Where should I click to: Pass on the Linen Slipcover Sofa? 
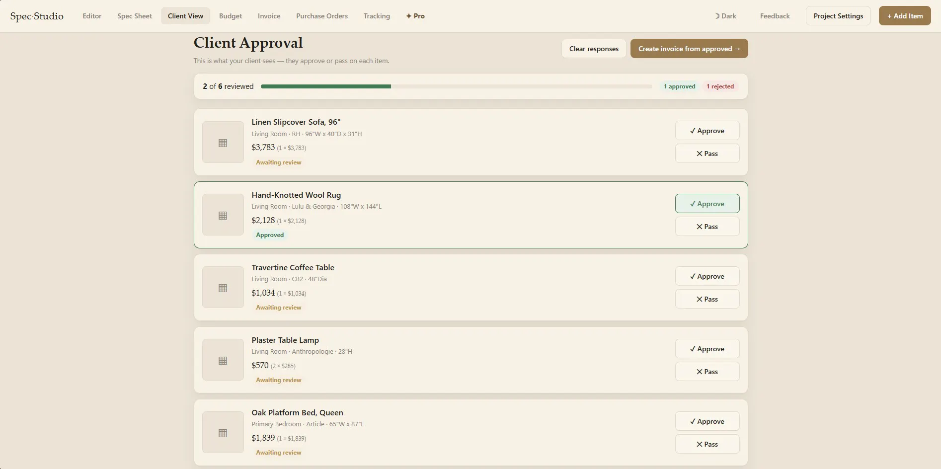pos(707,154)
